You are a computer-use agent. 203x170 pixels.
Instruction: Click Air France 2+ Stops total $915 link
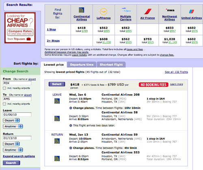(151, 42)
